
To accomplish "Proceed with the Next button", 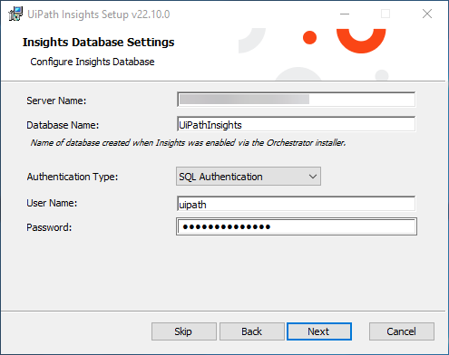I will (319, 331).
